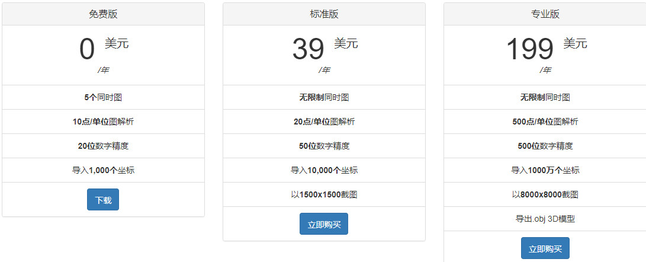The height and width of the screenshot is (262, 646).
Task: Select the 以8000x8000截图 feature row
Action: 545,194
